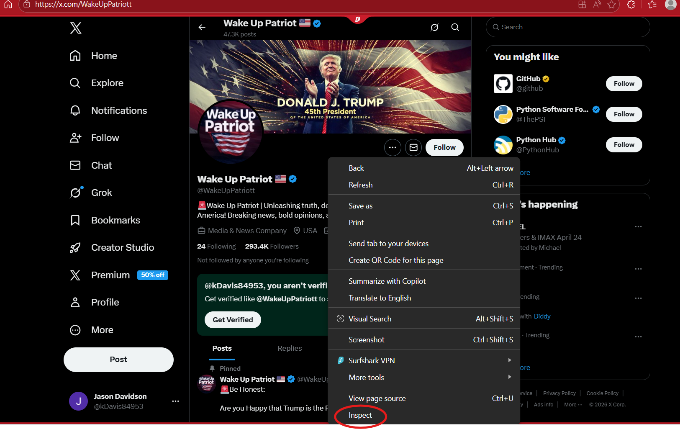Viewport: 680px width, 429px height.
Task: Open Home from the sidebar
Action: 93,56
